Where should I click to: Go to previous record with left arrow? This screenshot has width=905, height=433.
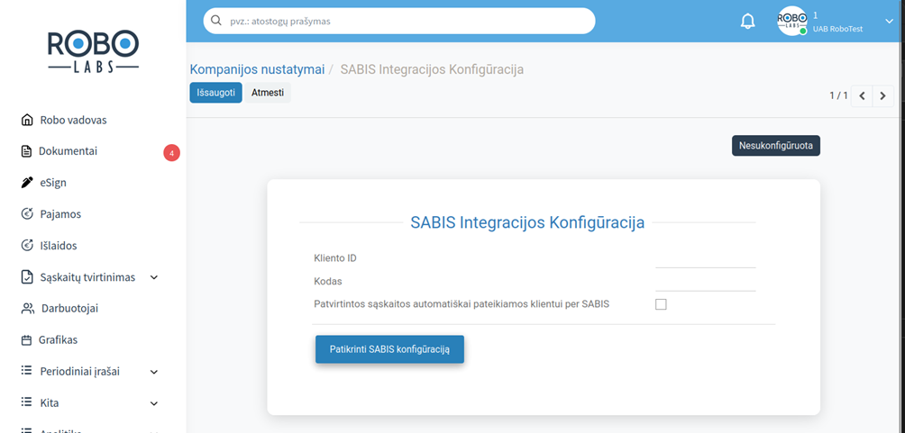pyautogui.click(x=862, y=95)
